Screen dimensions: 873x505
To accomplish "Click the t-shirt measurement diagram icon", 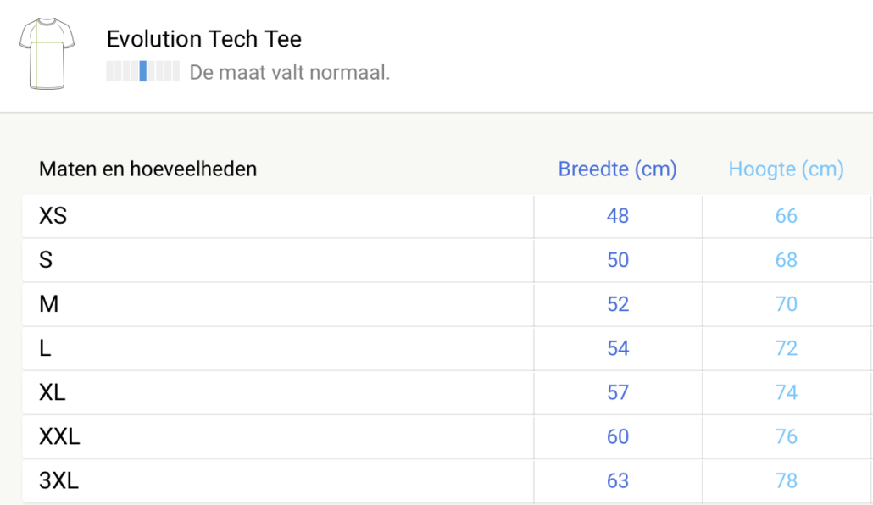I will [x=47, y=53].
